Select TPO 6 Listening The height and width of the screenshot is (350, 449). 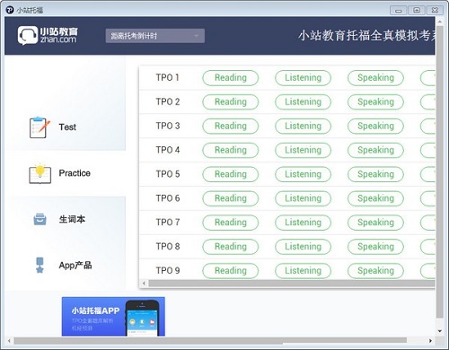pos(303,198)
